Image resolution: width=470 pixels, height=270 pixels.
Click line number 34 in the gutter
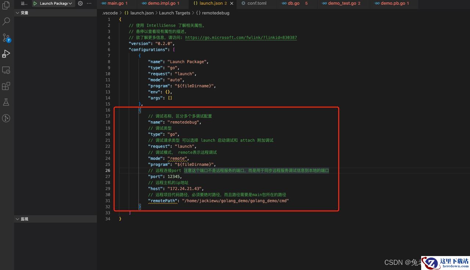108,219
